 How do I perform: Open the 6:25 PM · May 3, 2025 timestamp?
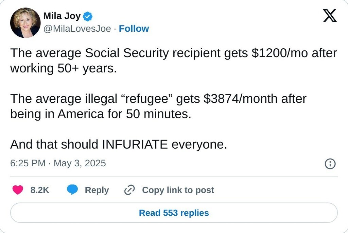(x=58, y=163)
